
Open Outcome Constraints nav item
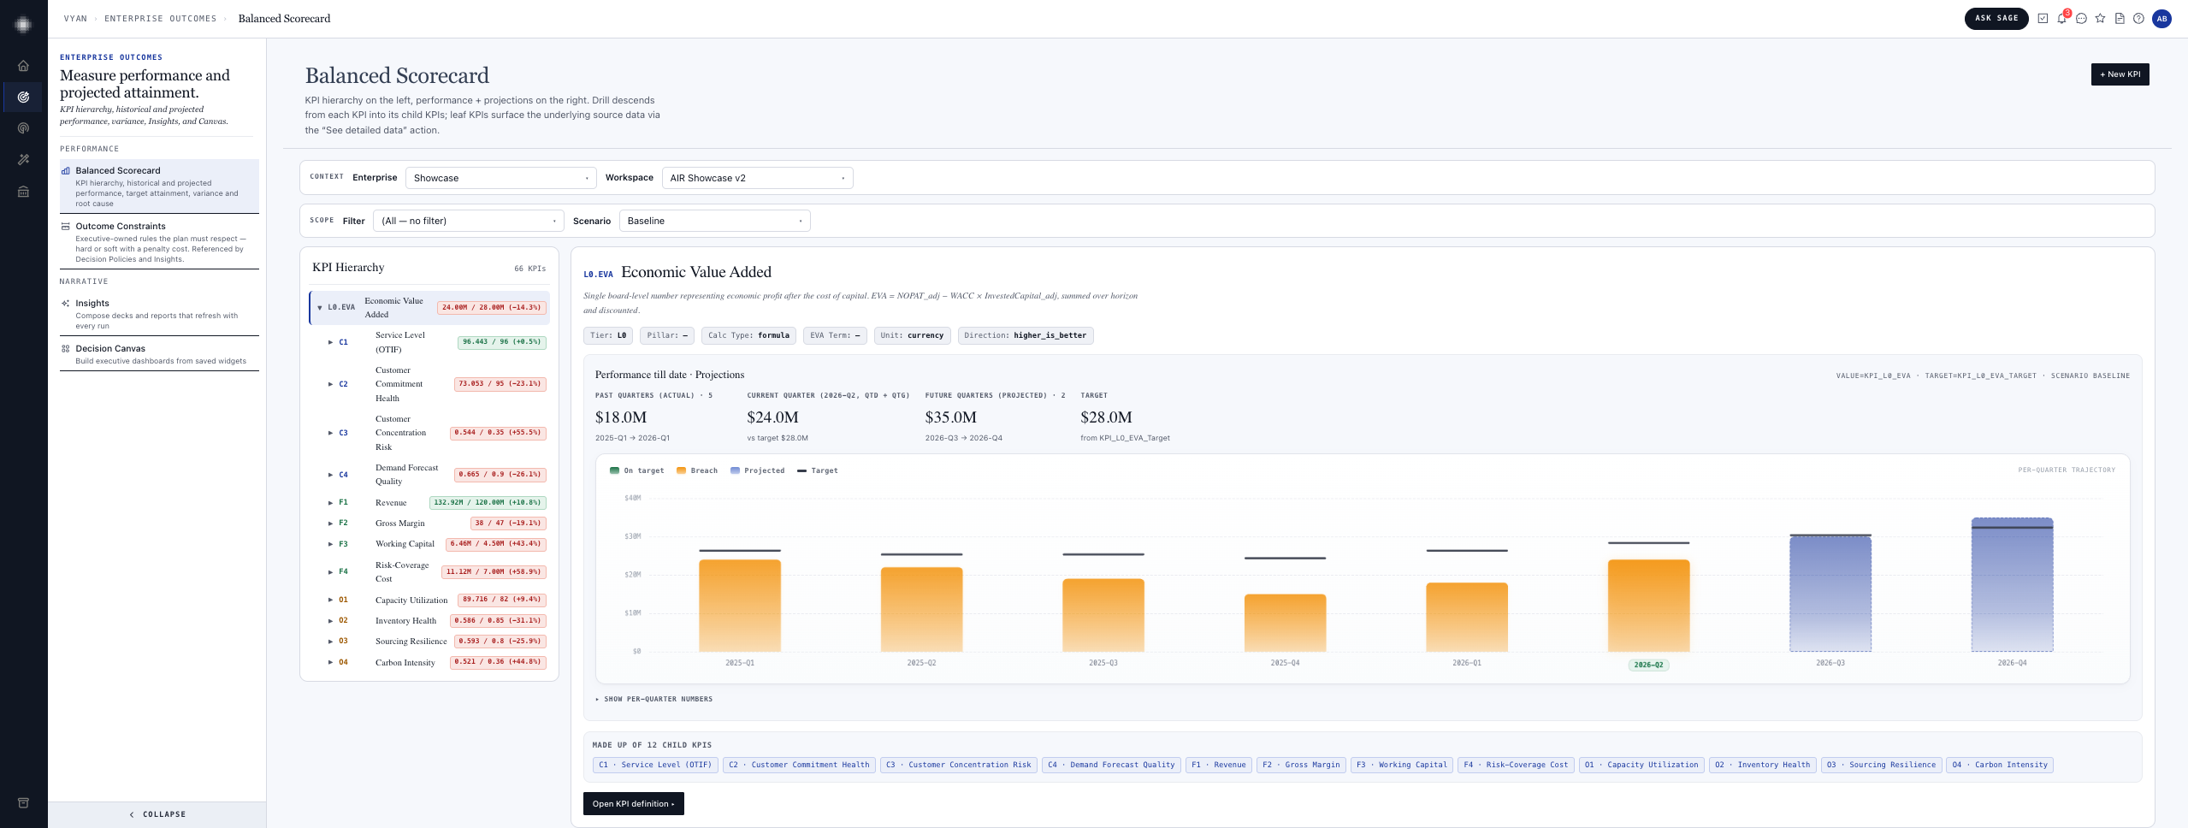pyautogui.click(x=159, y=242)
